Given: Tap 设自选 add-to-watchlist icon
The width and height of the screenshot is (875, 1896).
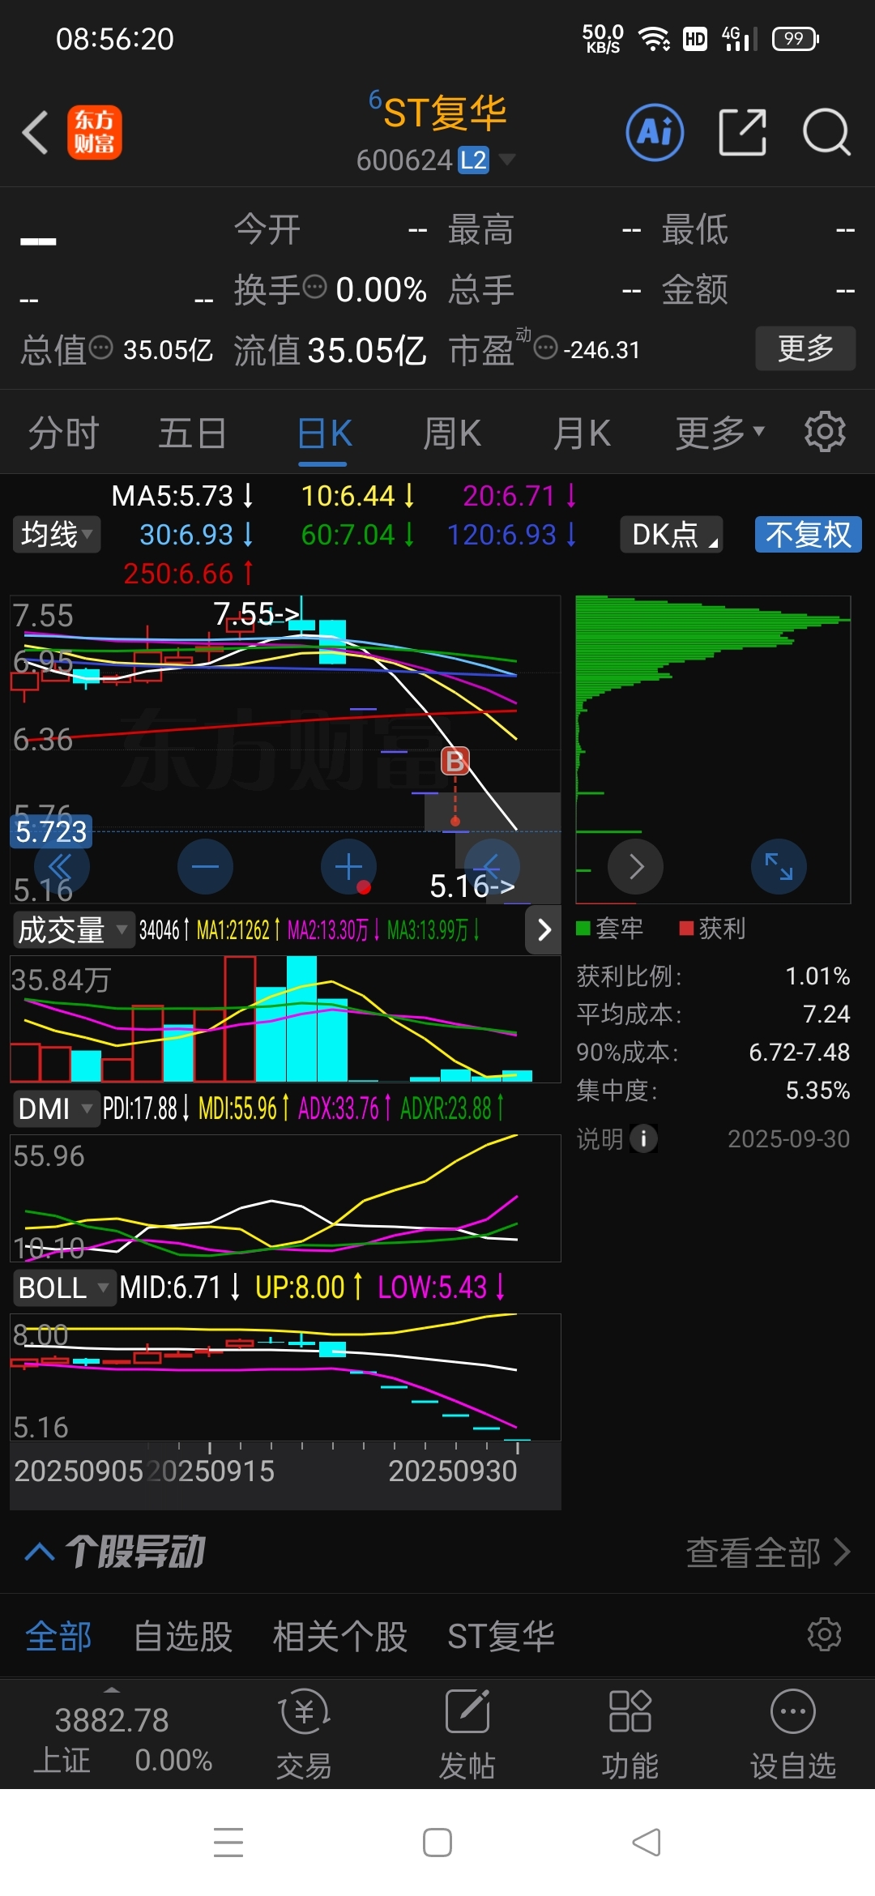Looking at the screenshot, I should coord(792,1735).
